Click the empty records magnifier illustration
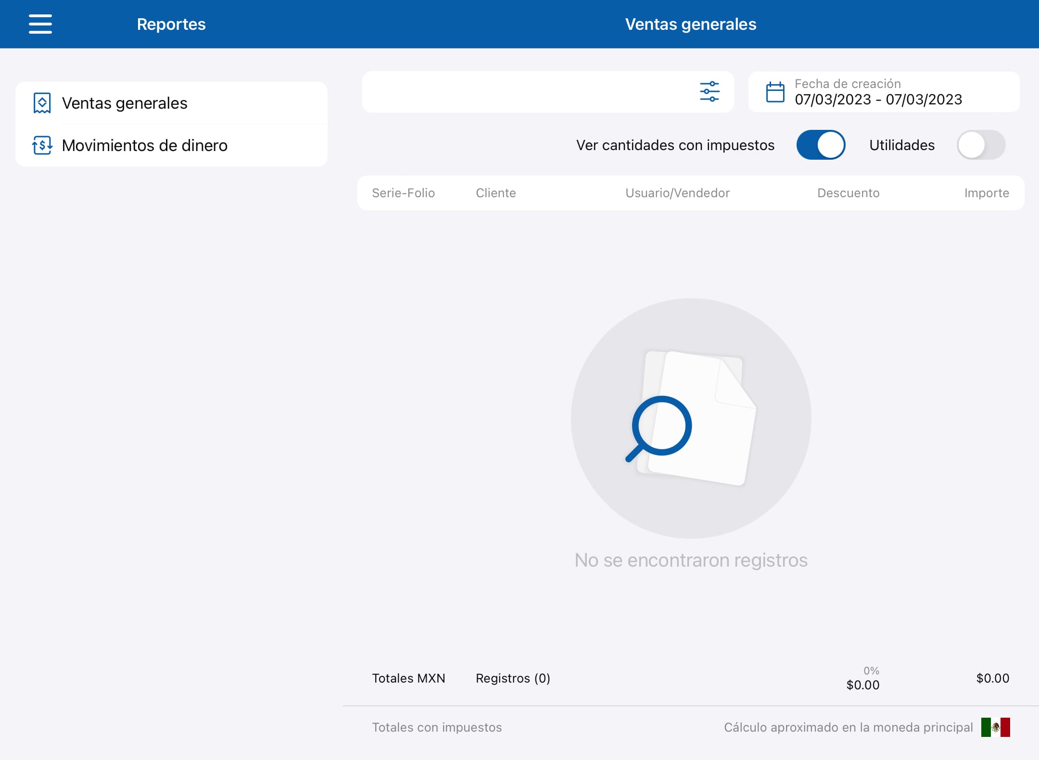The image size is (1039, 760). (x=691, y=418)
